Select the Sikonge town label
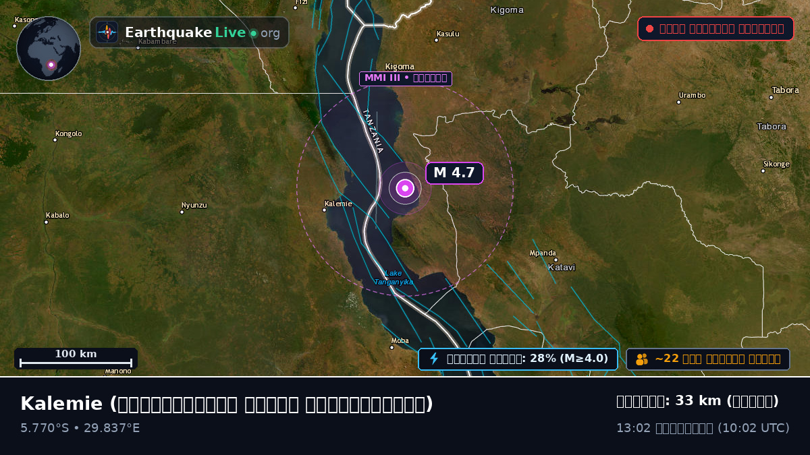 click(776, 164)
